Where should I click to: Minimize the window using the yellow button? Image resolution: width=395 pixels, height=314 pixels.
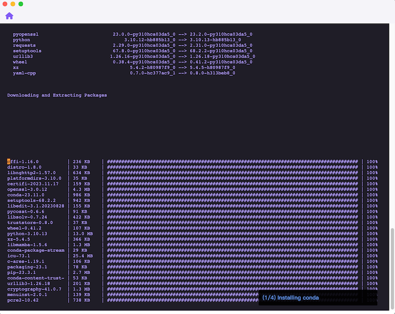click(x=13, y=4)
